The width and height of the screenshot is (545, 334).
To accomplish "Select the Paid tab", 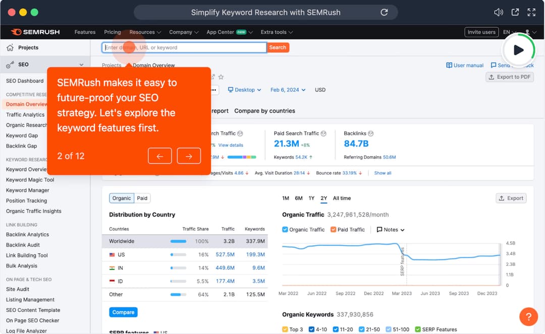I will 142,198.
